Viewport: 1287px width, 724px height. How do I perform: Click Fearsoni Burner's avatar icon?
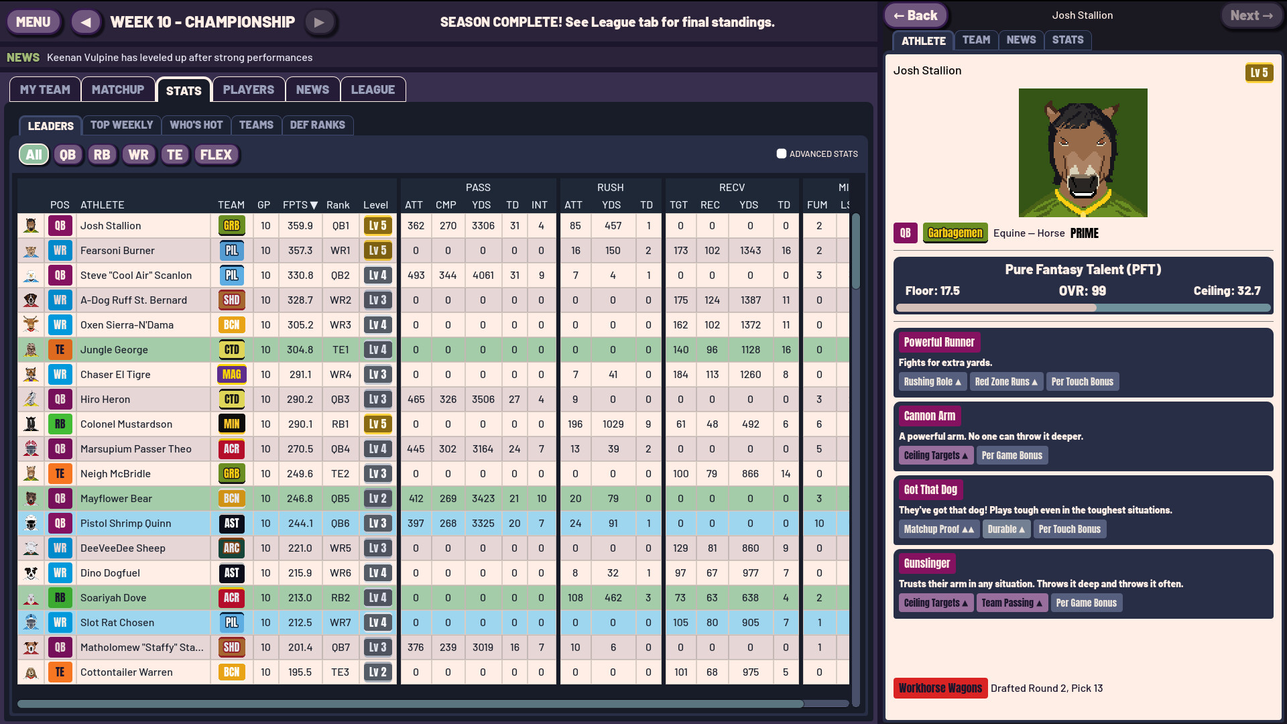coord(31,251)
